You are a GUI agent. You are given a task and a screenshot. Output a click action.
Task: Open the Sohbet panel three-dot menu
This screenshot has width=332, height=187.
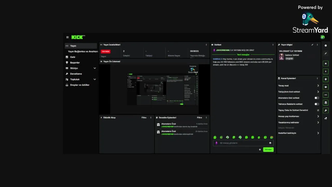[x=273, y=45]
